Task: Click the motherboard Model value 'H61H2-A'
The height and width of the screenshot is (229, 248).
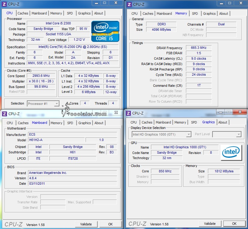Action: click(57, 140)
